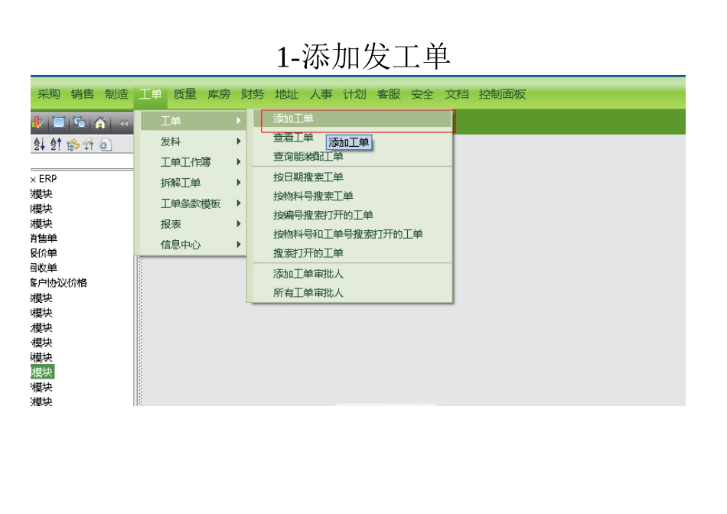Select the 客户协议价格 tree item
This screenshot has height=514, width=727.
[58, 283]
